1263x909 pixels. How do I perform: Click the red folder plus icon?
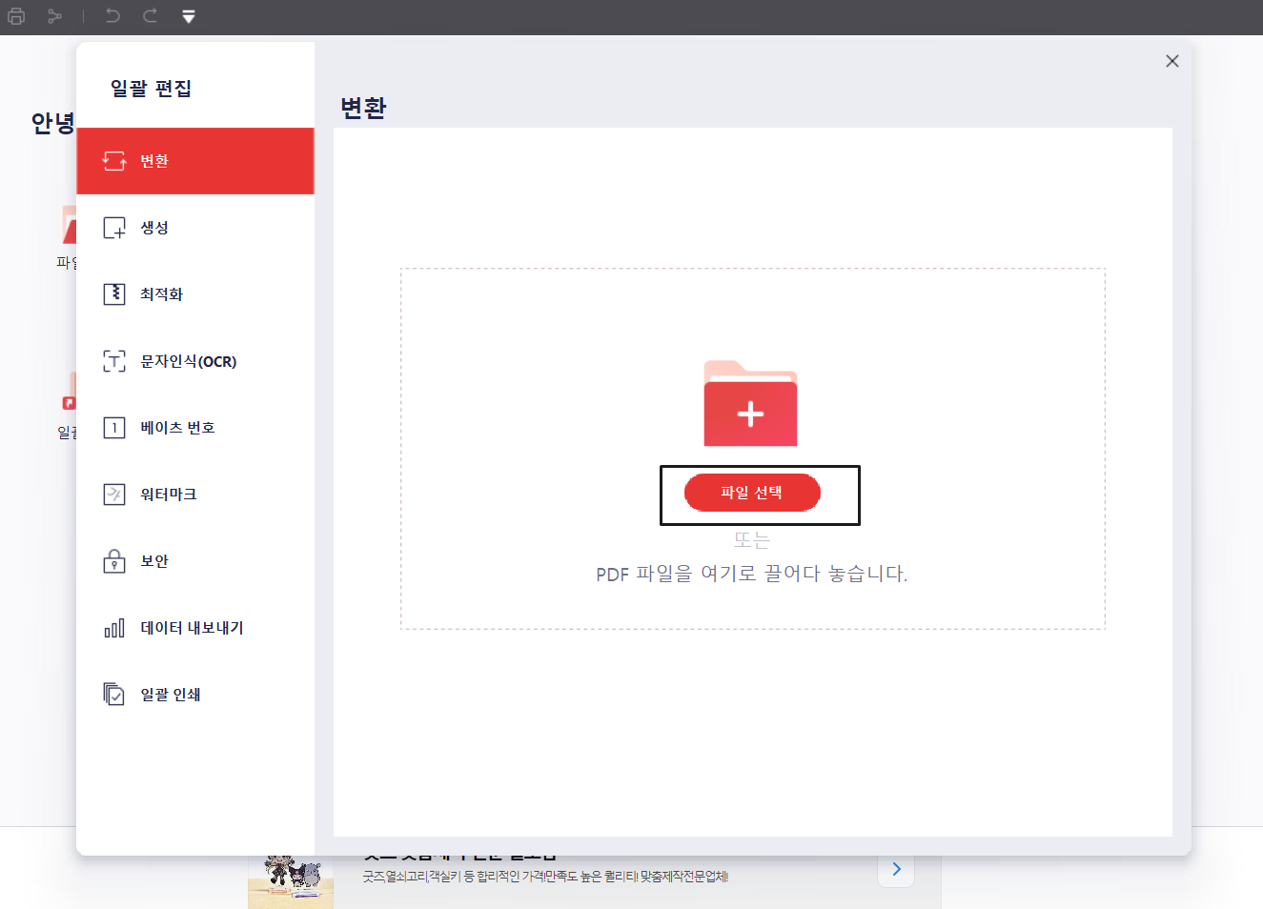750,403
